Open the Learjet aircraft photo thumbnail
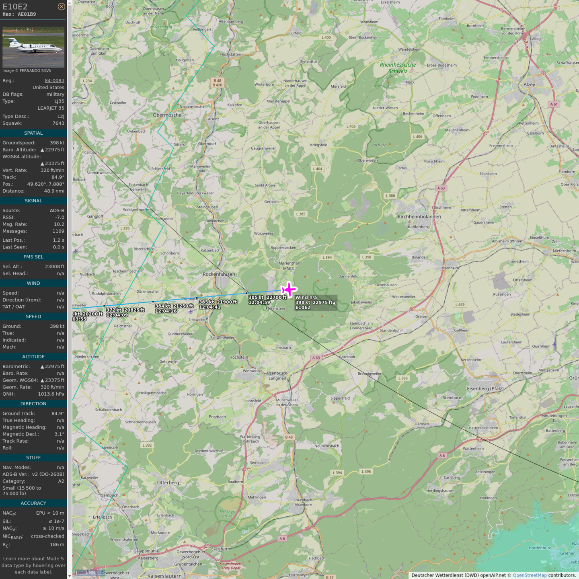The height and width of the screenshot is (579, 579). (x=33, y=47)
